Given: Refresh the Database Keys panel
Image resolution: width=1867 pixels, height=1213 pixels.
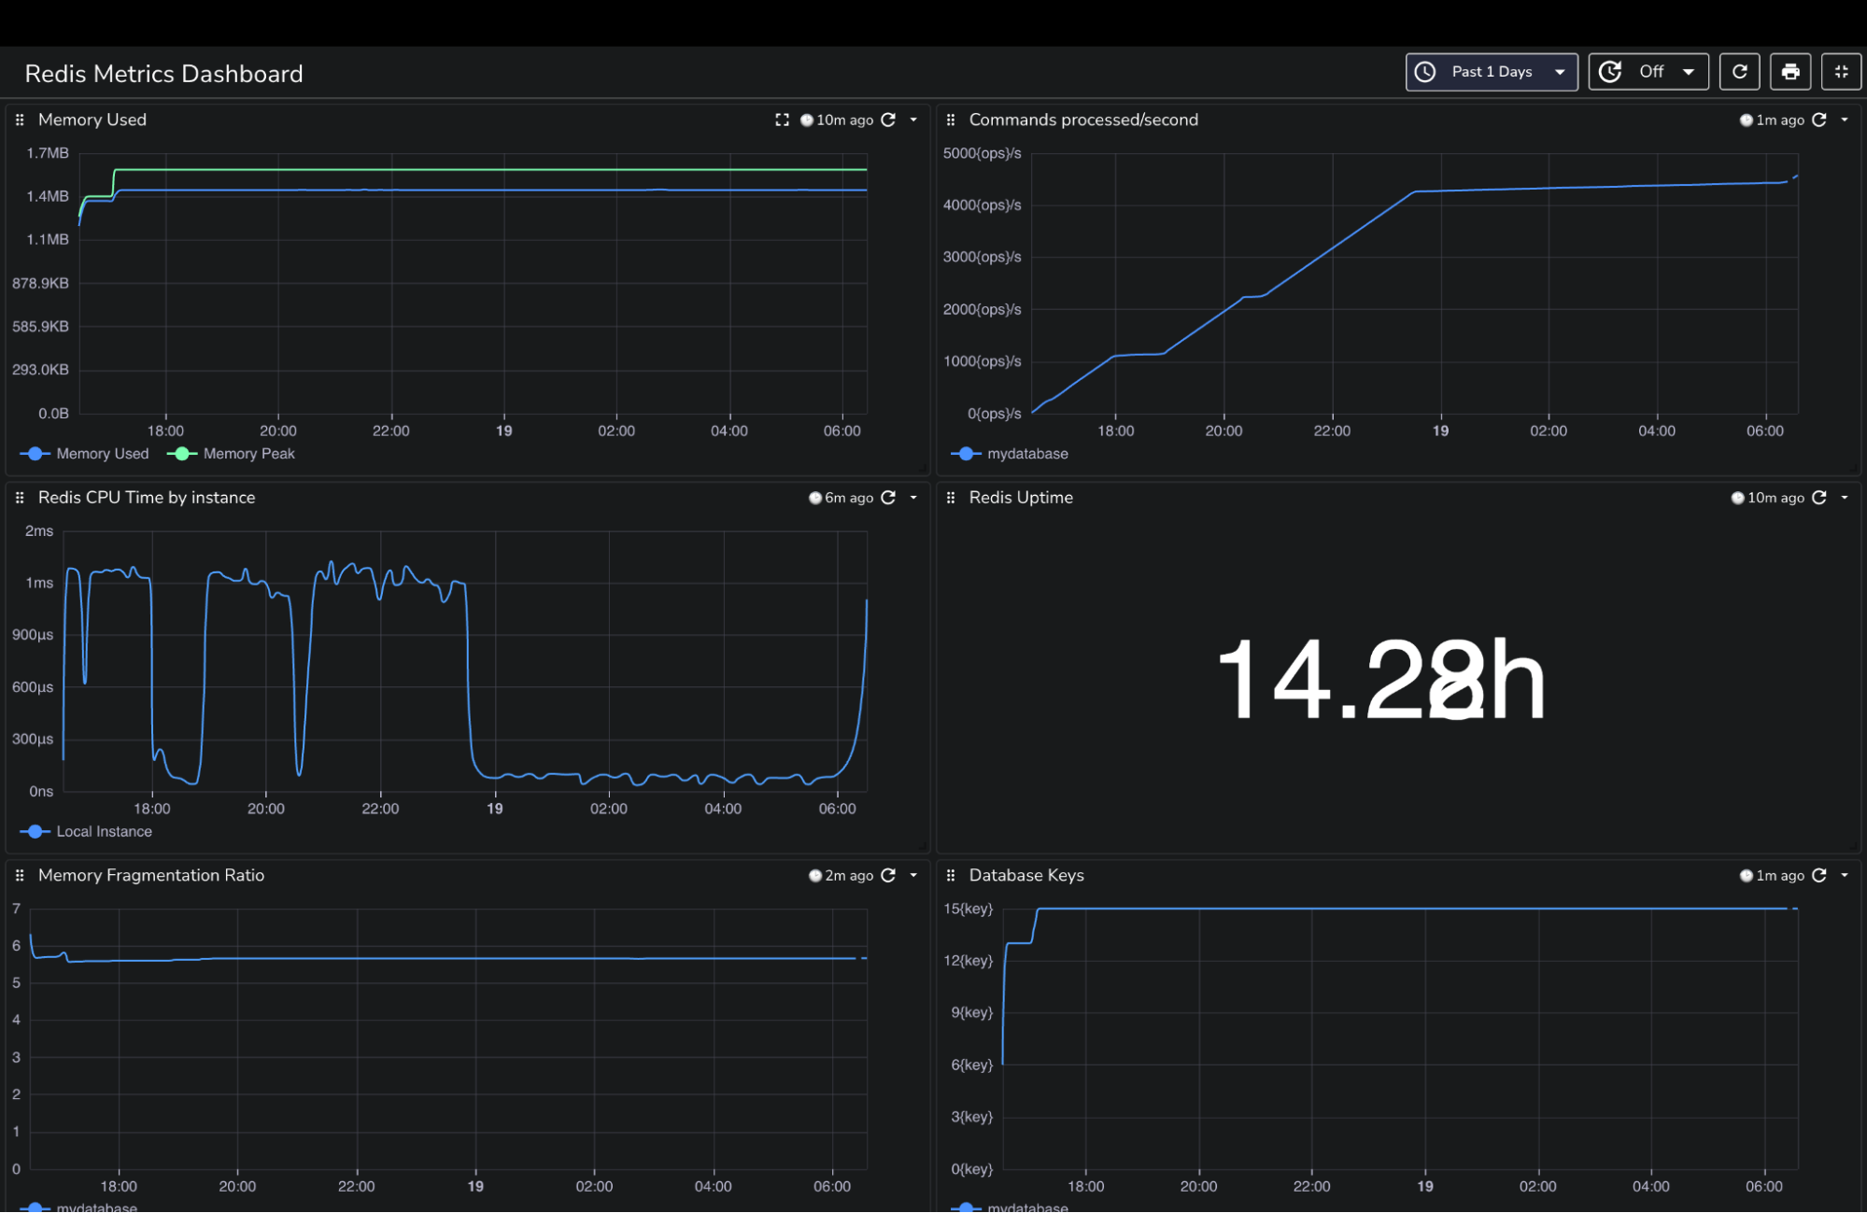Looking at the screenshot, I should tap(1819, 875).
